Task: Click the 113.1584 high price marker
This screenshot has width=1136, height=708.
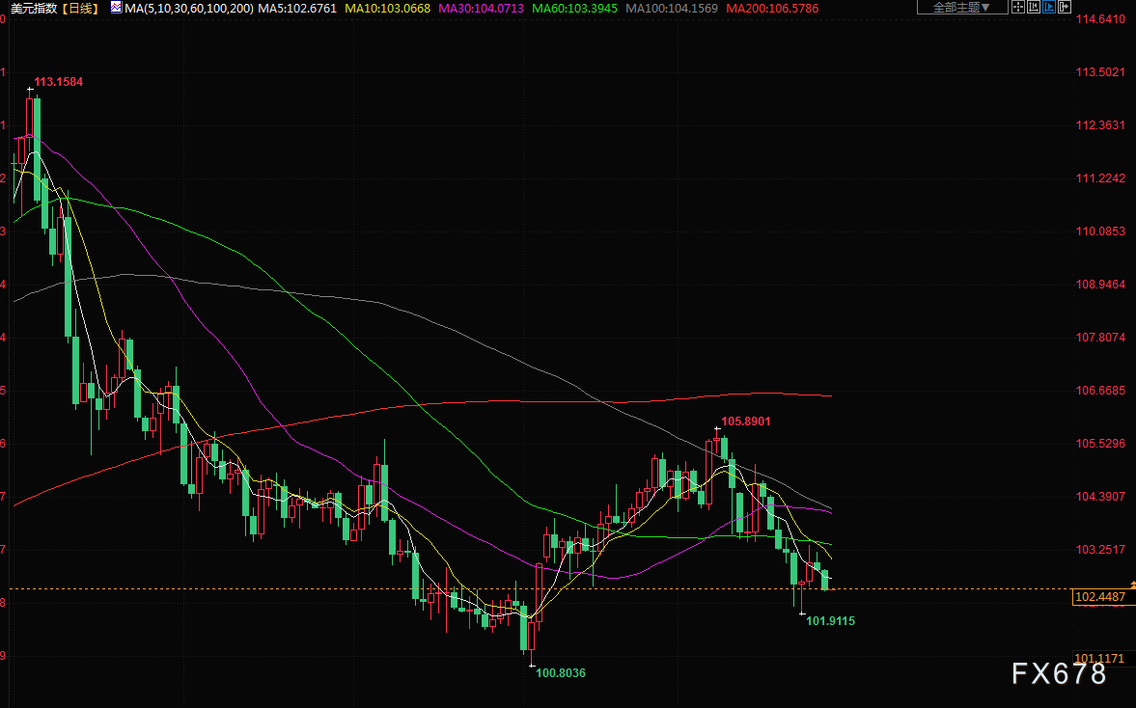Action: (x=59, y=82)
